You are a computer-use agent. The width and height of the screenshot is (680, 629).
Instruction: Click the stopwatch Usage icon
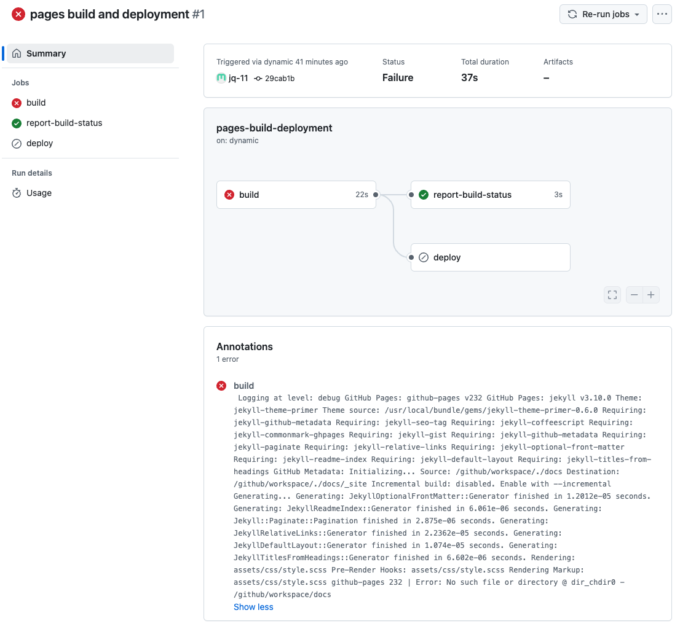[x=17, y=193]
